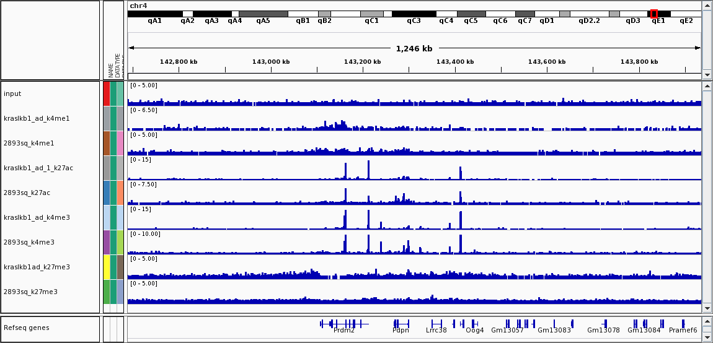Click the 143,200 kb ruler position

pyautogui.click(x=363, y=62)
